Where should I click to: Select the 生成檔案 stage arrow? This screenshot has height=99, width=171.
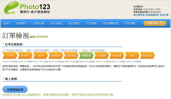(x=101, y=56)
